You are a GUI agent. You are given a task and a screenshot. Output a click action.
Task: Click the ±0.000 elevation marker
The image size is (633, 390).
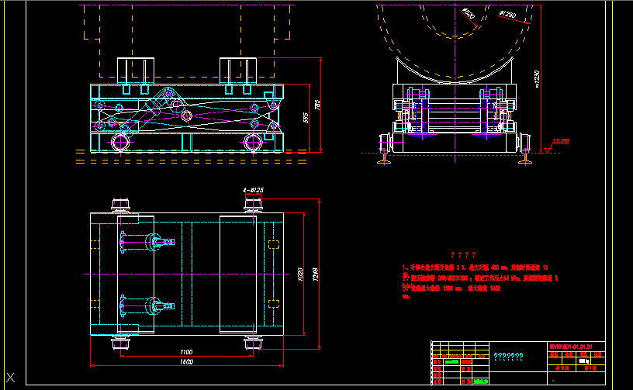[x=560, y=142]
